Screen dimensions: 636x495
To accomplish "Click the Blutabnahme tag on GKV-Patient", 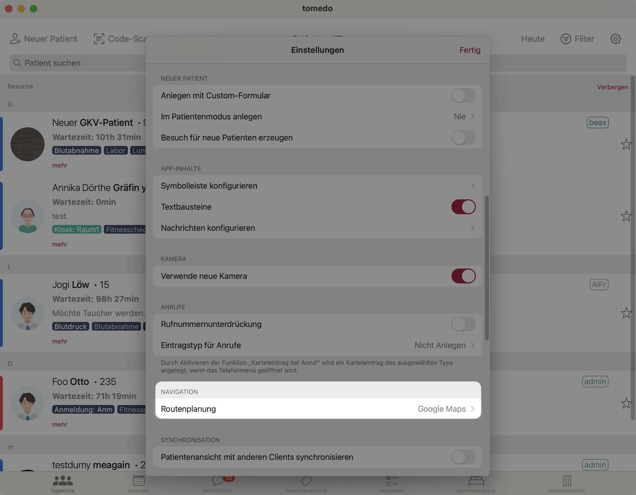I will [x=76, y=150].
